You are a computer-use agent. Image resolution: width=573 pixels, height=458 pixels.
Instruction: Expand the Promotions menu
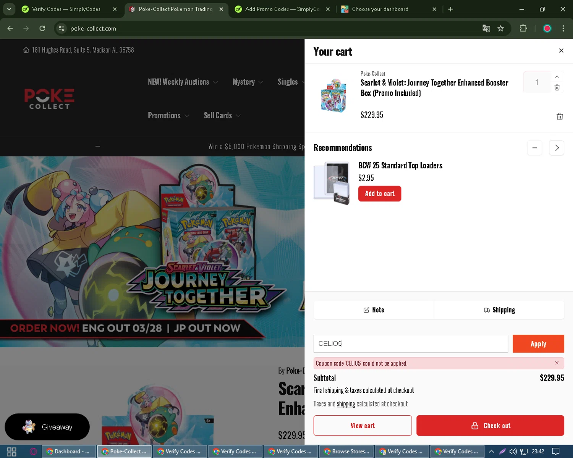[168, 115]
